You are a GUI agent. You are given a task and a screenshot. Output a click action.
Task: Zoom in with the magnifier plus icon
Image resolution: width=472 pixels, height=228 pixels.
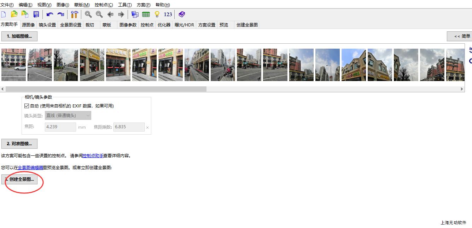88,14
